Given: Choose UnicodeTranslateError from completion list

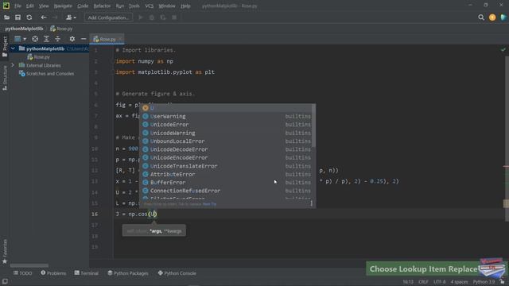Looking at the screenshot, I should pos(227,166).
